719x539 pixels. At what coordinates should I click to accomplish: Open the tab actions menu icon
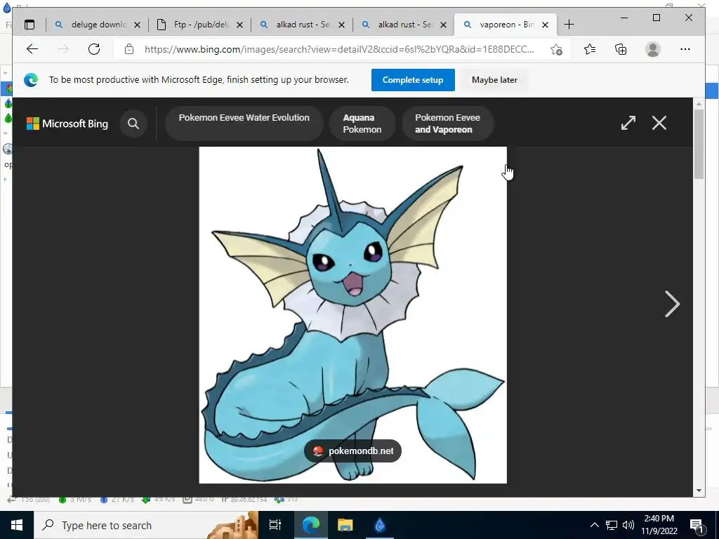tap(29, 25)
